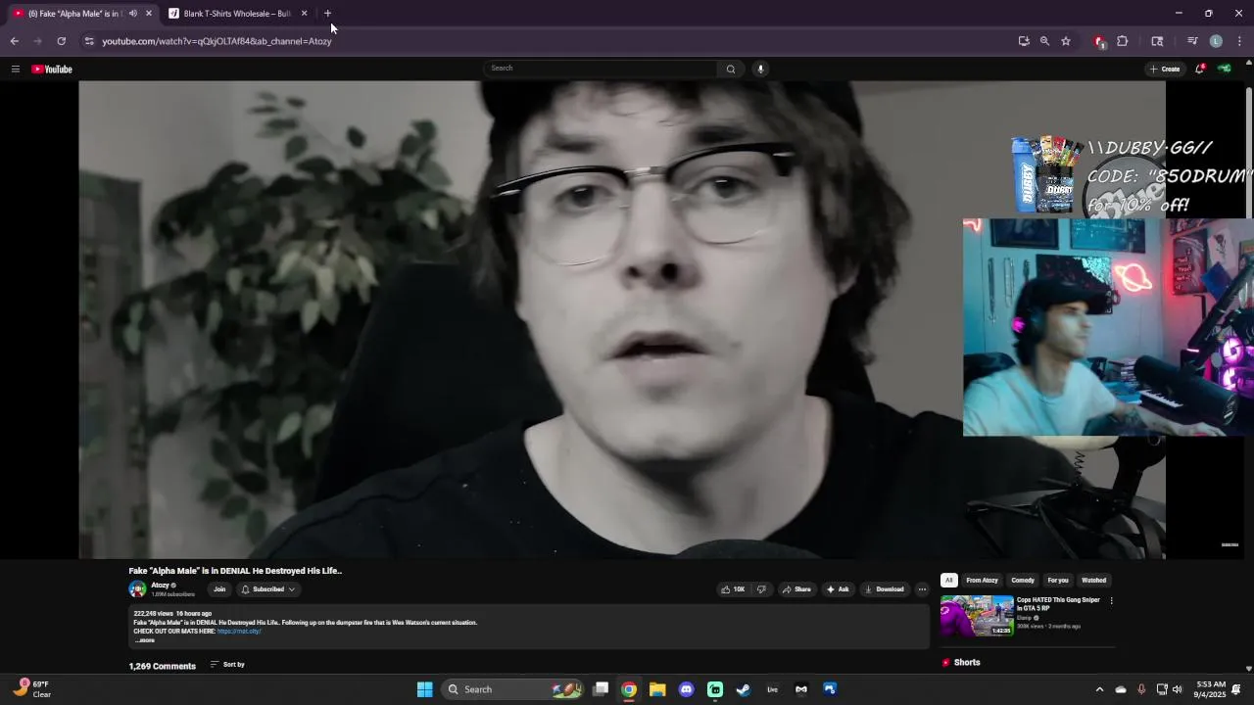Dislike the video
Screen dimensions: 1254x705
tap(761, 589)
